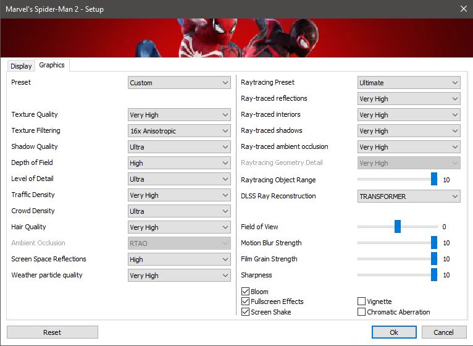Click the DLSS Ray Reconstruction label
The height and width of the screenshot is (346, 473).
click(278, 196)
